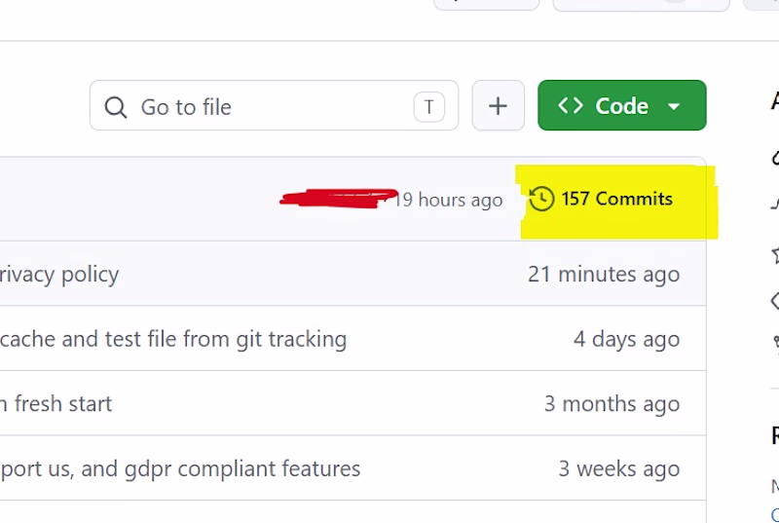Click the T shortcut key badge
This screenshot has width=779, height=523.
tap(428, 106)
